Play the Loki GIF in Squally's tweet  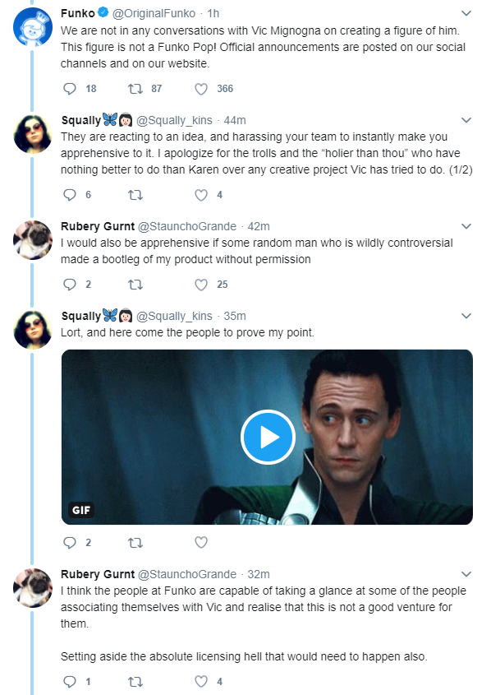point(268,437)
